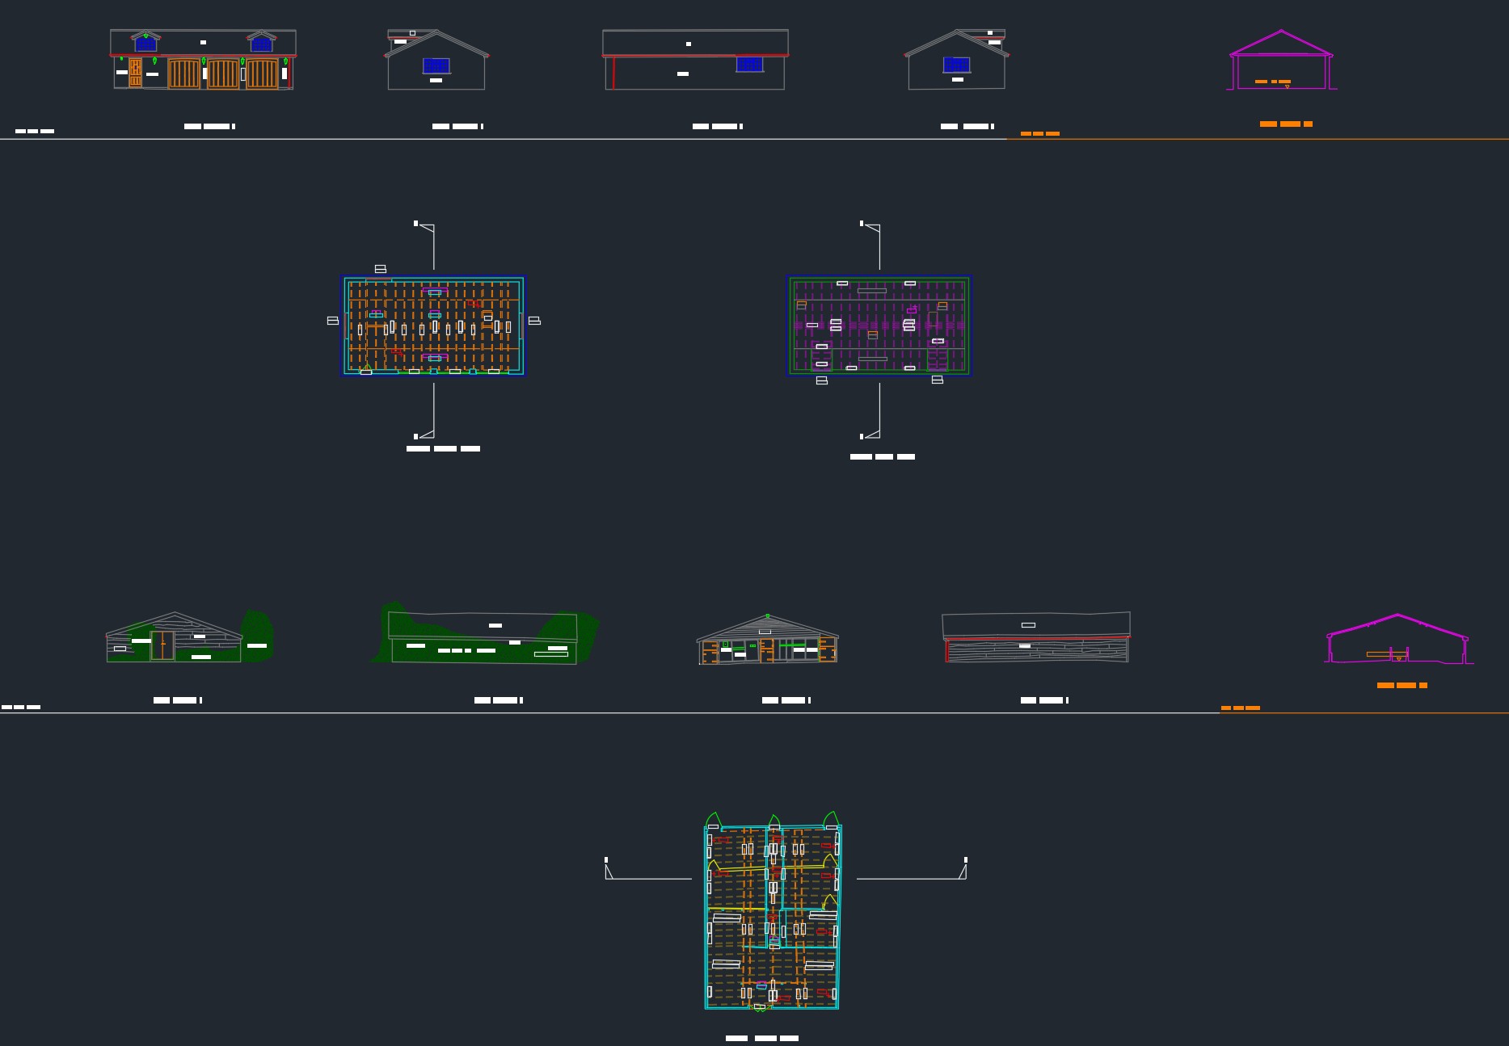1509x1046 pixels.
Task: Click the green door swing at the cyan plan's top-left corner
Action: [713, 821]
